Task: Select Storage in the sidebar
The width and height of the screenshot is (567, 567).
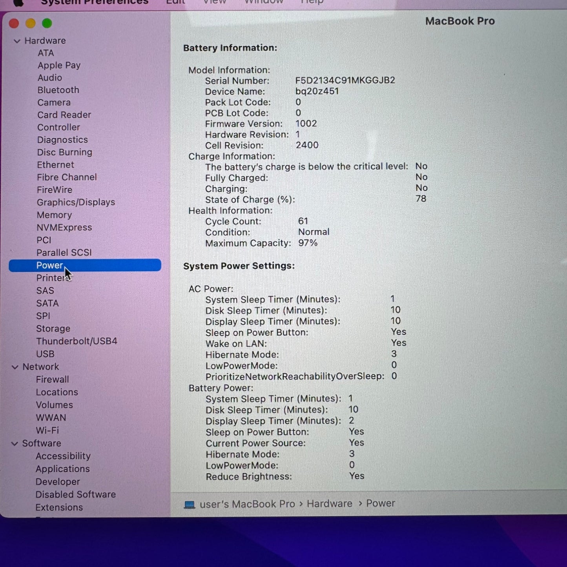Action: coord(53,329)
